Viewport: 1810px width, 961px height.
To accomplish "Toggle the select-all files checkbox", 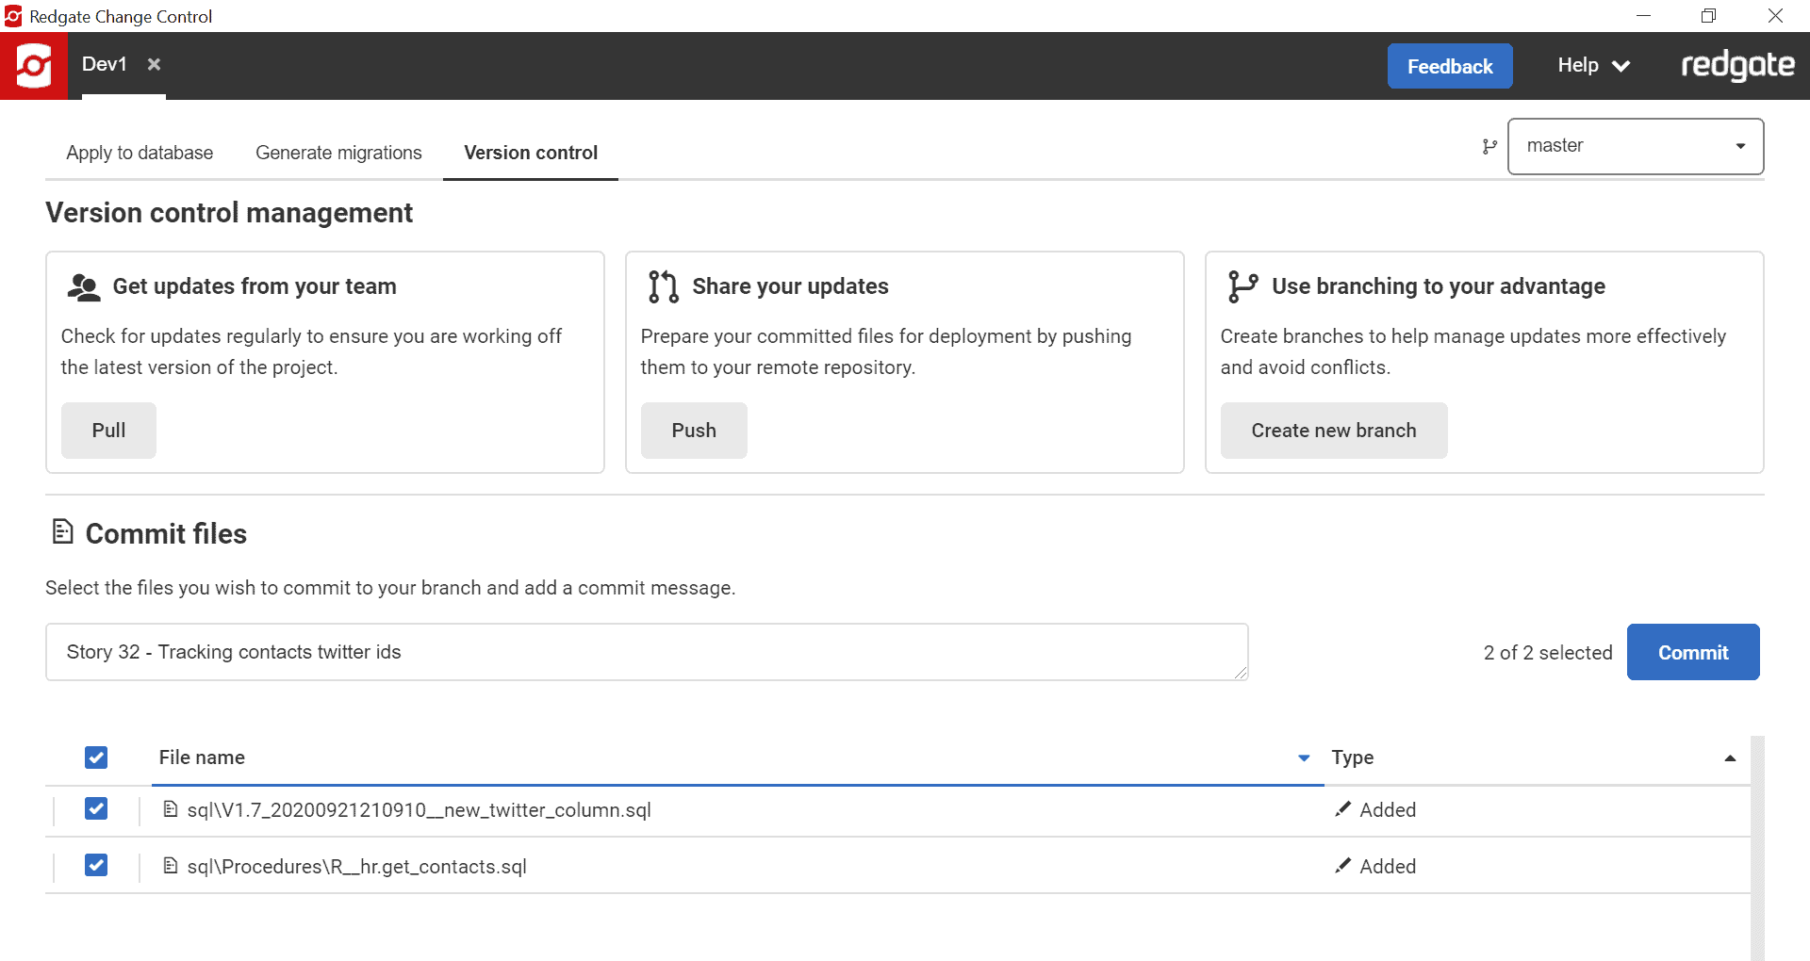I will pyautogui.click(x=96, y=757).
